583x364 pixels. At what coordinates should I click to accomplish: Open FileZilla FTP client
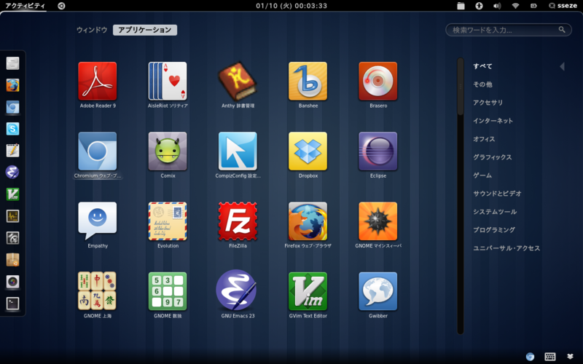coord(238,221)
